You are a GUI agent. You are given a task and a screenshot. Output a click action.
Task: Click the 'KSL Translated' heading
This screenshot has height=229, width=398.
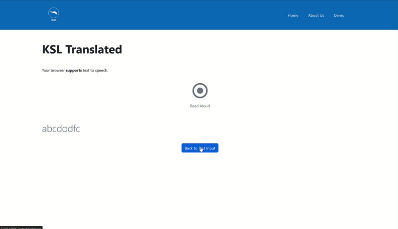82,49
